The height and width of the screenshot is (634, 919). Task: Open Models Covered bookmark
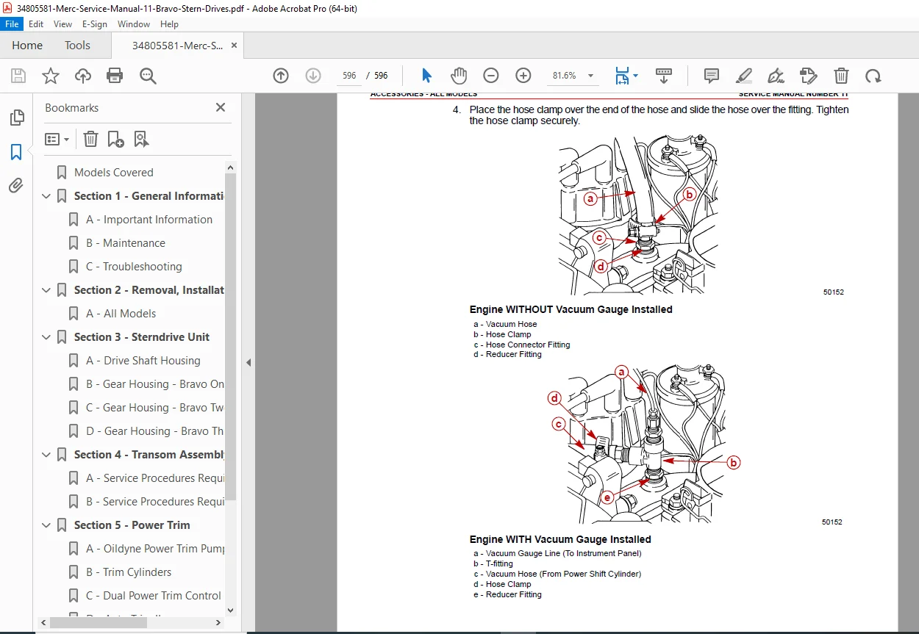[x=114, y=173]
